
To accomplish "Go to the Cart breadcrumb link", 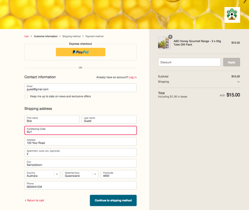I will coord(27,37).
